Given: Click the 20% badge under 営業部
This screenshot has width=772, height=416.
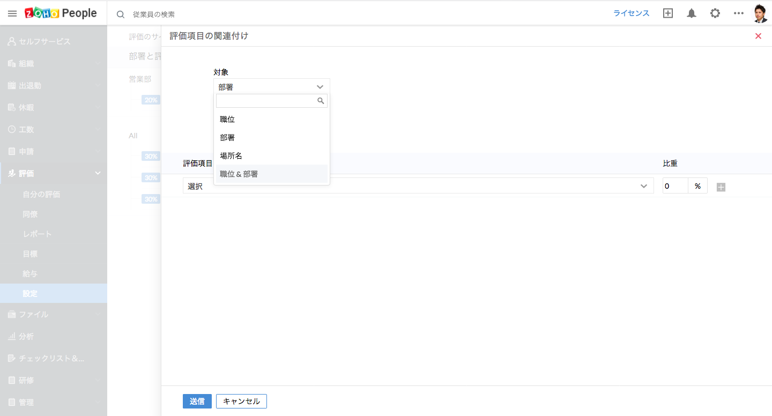Looking at the screenshot, I should [x=151, y=100].
